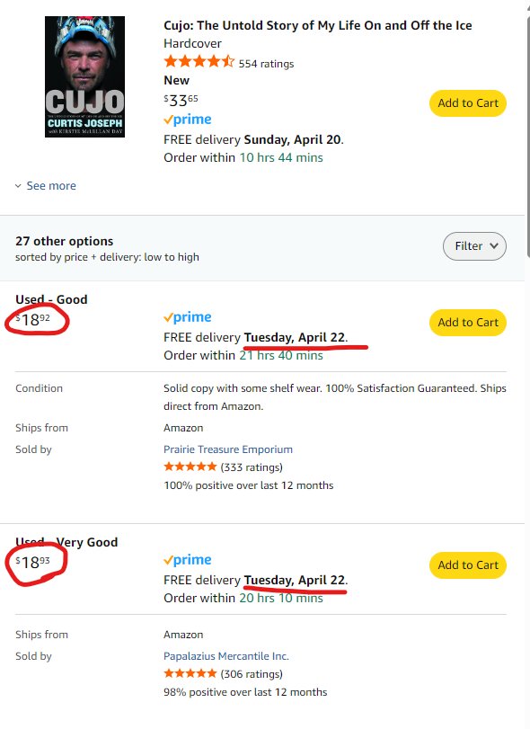
Task: Click the stars for Papalazius Mercantile
Action: point(190,673)
